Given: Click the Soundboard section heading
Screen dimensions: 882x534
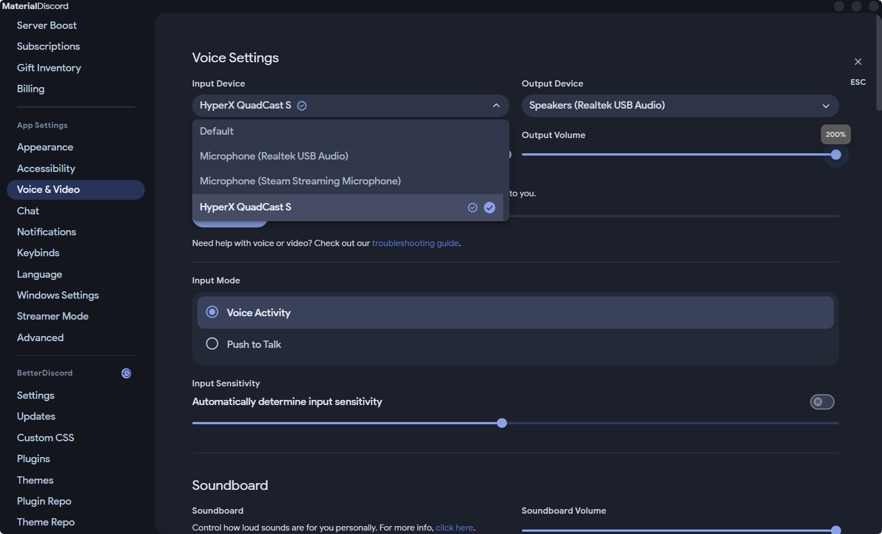Looking at the screenshot, I should pyautogui.click(x=230, y=485).
